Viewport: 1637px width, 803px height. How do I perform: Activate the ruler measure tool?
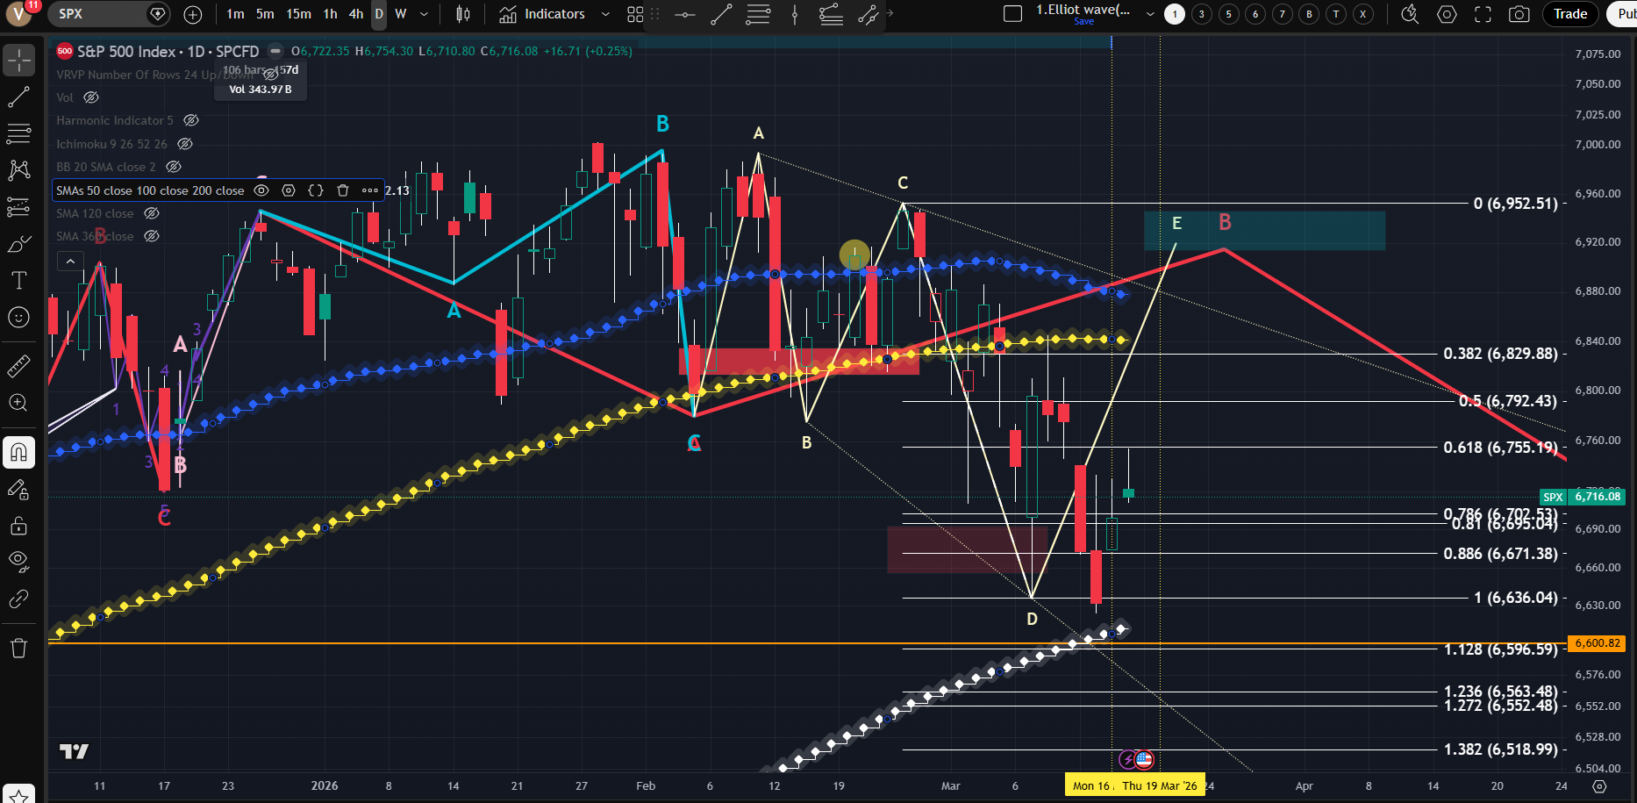click(18, 366)
